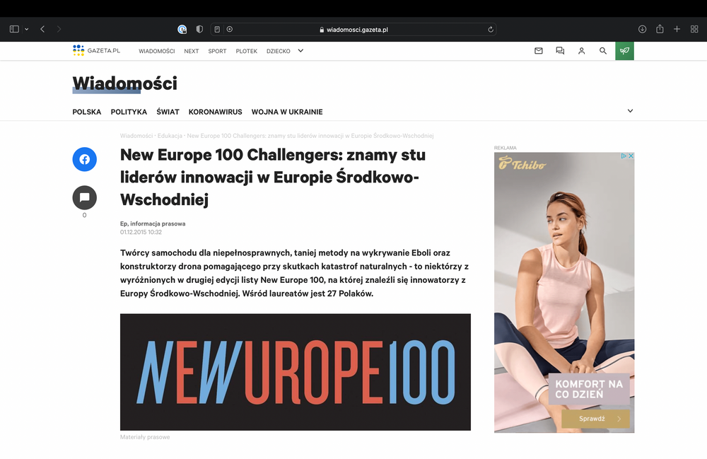Open PLOTEK section
707x459 pixels.
point(247,51)
